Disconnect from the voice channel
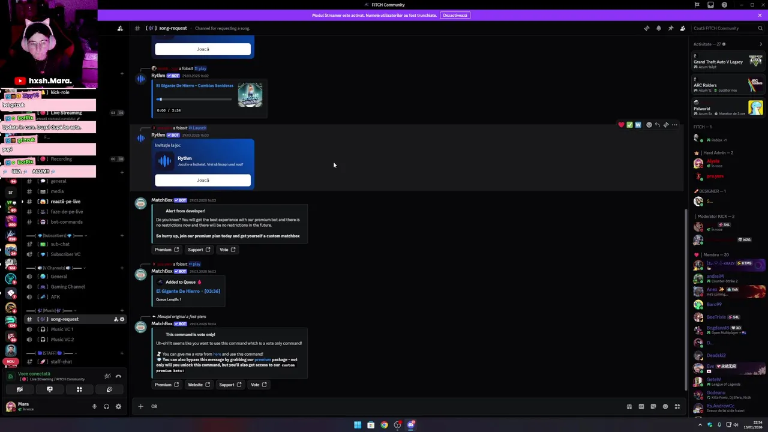Viewport: 768px width, 432px height. (x=118, y=376)
